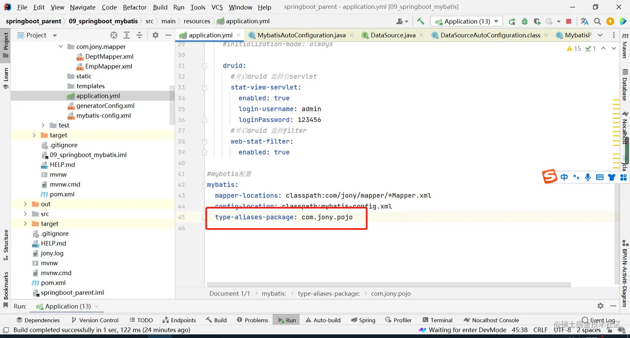Screen dimensions: 630x338
Task: Expand the out folder
Action: 25,204
